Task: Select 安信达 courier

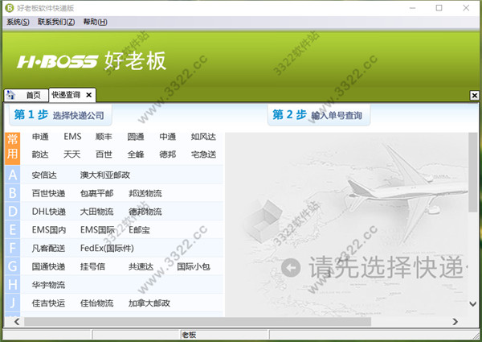Action: (44, 175)
